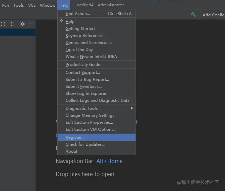Select Submit a Bug Report...

click(96, 80)
